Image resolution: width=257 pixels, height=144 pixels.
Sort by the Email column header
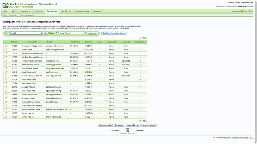coord(49,42)
